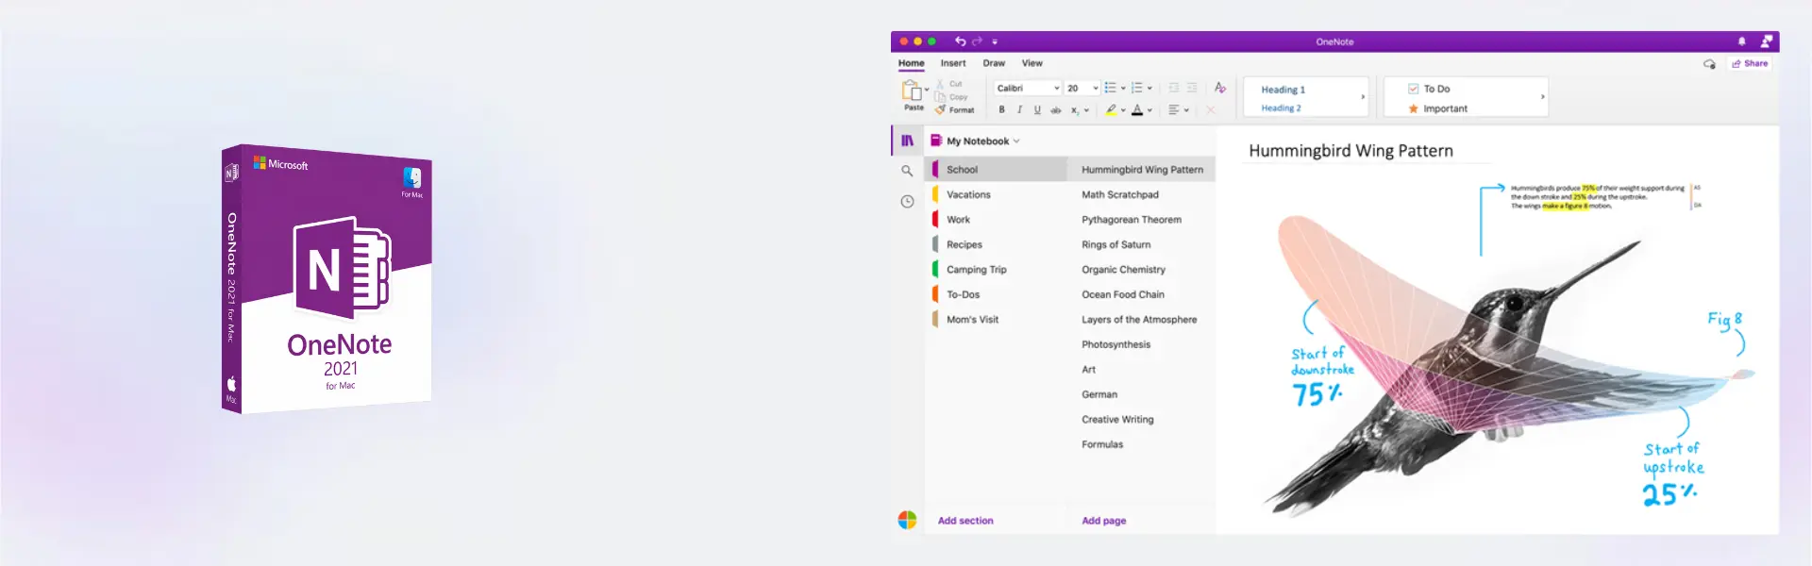Apply Heading 2 style
The height and width of the screenshot is (566, 1812).
(x=1281, y=108)
